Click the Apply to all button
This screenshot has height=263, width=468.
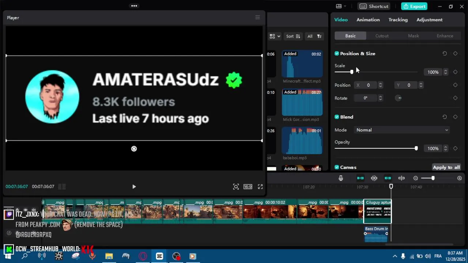click(446, 167)
